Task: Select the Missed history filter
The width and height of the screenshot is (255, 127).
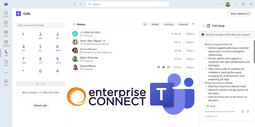Action: click(155, 24)
